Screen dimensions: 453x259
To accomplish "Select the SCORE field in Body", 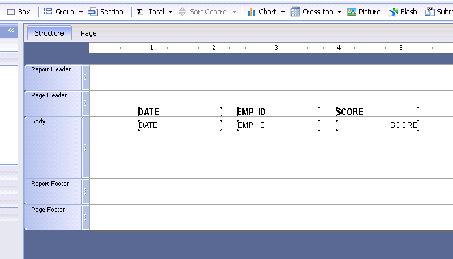I will click(x=378, y=125).
